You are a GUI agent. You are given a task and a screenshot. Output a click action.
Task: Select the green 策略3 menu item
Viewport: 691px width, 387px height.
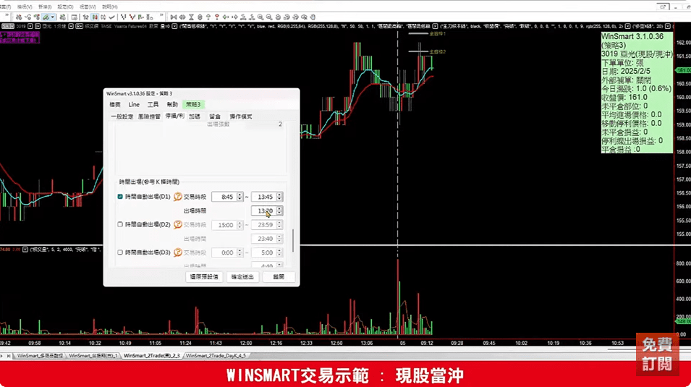(x=193, y=104)
